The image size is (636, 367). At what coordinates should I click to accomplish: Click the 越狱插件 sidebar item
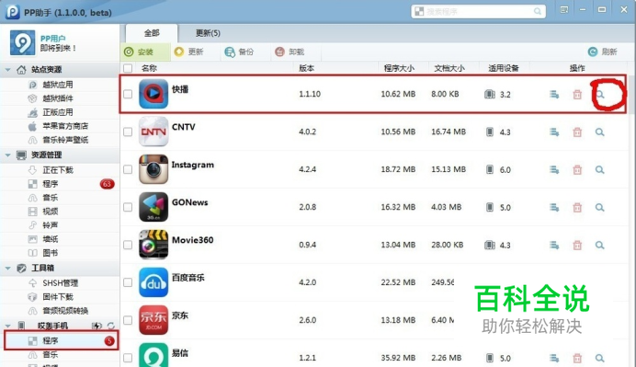pos(58,98)
